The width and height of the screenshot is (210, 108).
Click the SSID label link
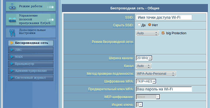tap(129, 18)
